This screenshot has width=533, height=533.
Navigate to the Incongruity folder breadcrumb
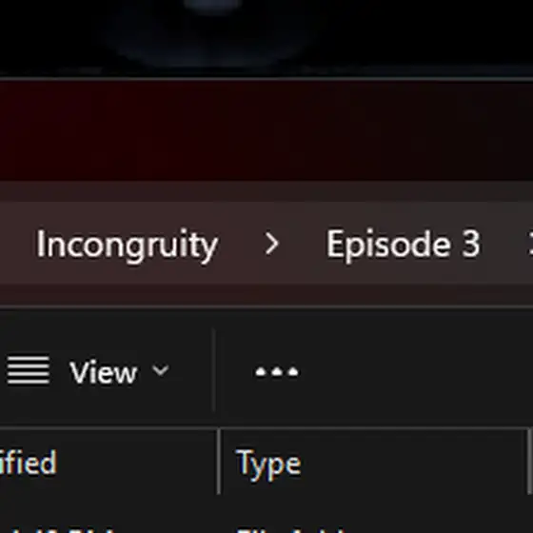[x=128, y=245]
